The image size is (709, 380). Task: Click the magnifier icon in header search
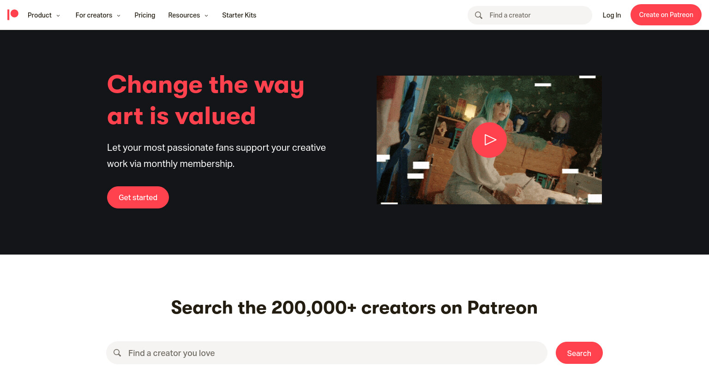tap(479, 15)
